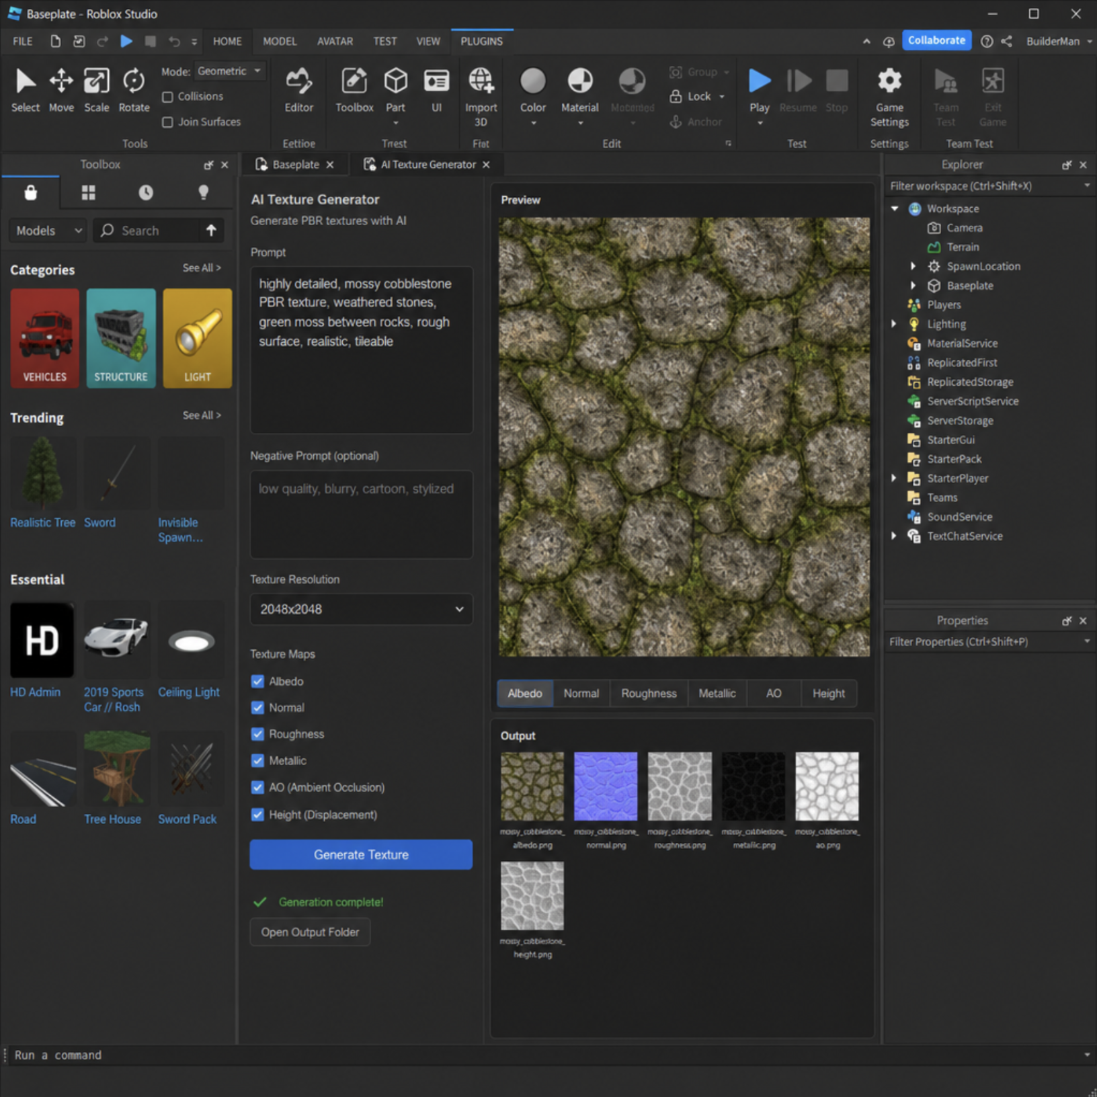Screen dimensions: 1097x1097
Task: Click the Toolbox Search field
Action: [147, 231]
